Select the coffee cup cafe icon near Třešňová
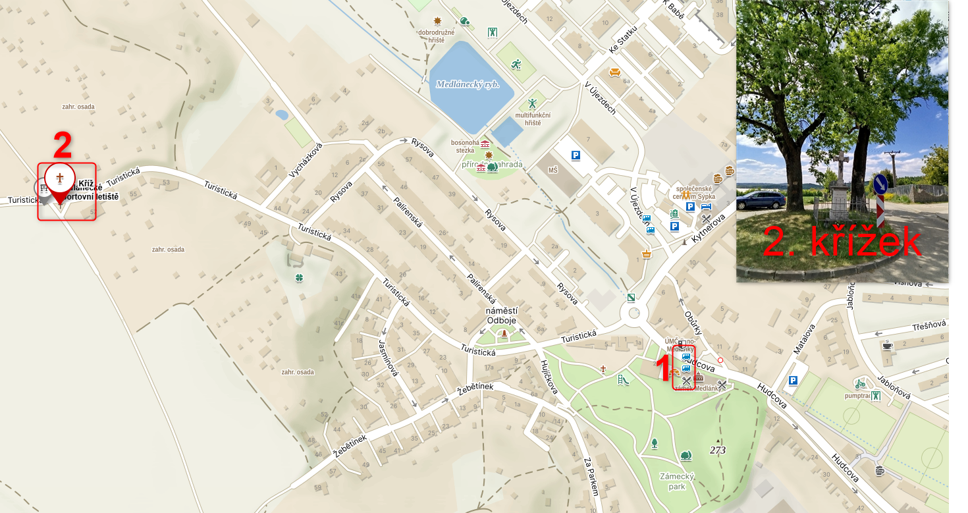The width and height of the screenshot is (968, 513). [887, 345]
